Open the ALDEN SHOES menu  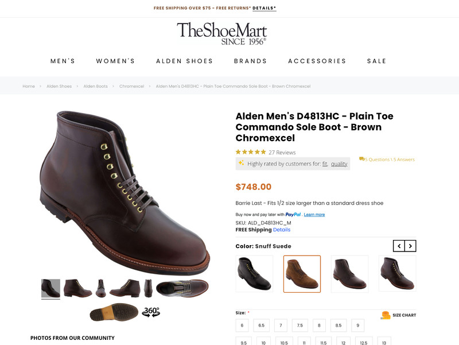[x=184, y=60]
